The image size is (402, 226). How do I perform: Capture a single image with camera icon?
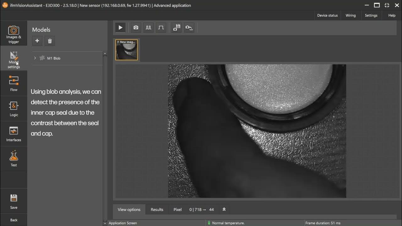(x=136, y=28)
